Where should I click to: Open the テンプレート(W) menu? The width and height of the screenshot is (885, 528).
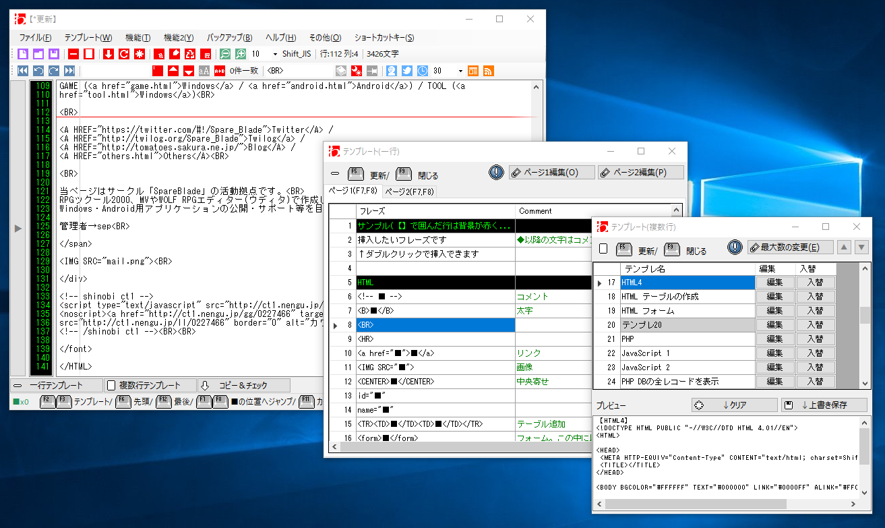pyautogui.click(x=88, y=38)
